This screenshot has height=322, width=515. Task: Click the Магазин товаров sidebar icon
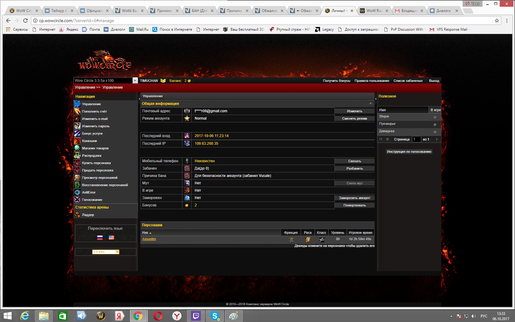[77, 148]
